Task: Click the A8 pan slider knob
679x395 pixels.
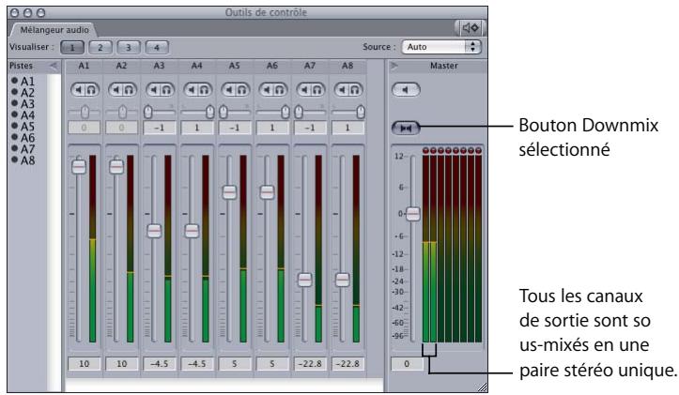Action: tap(361, 112)
